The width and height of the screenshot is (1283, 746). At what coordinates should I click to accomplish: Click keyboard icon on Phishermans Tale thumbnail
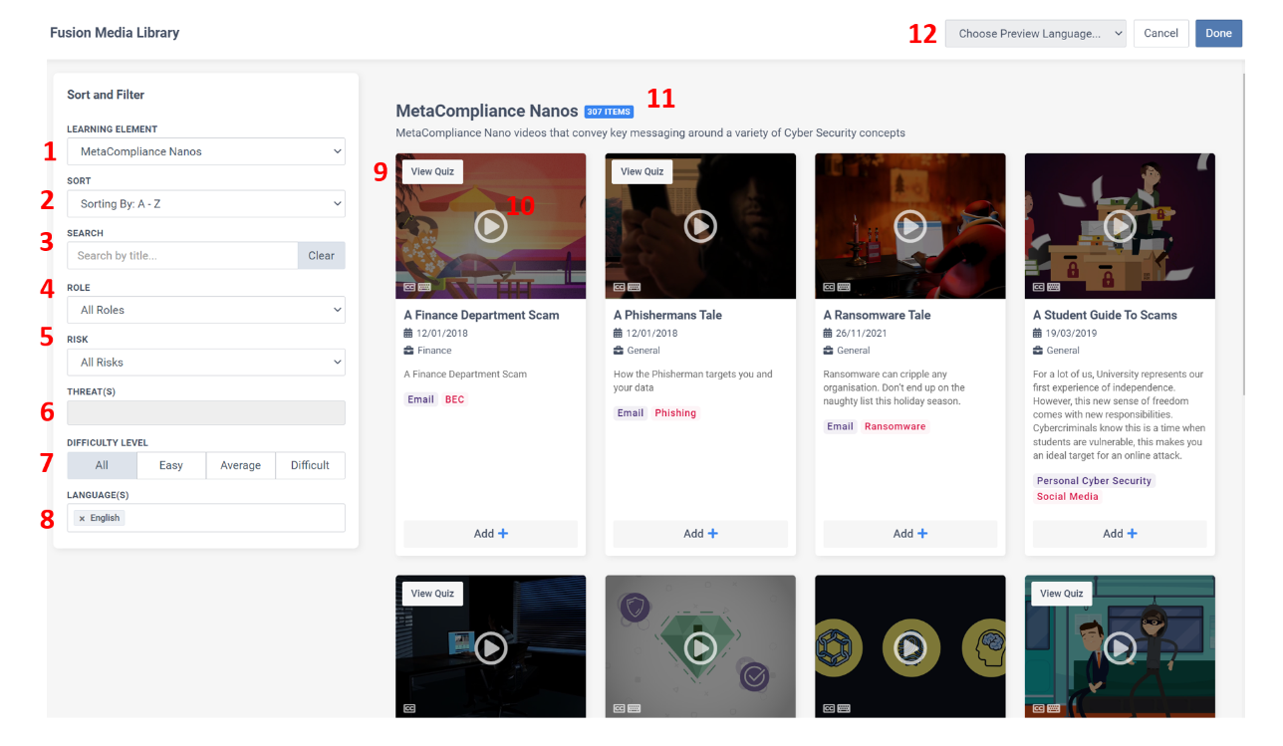pos(634,287)
